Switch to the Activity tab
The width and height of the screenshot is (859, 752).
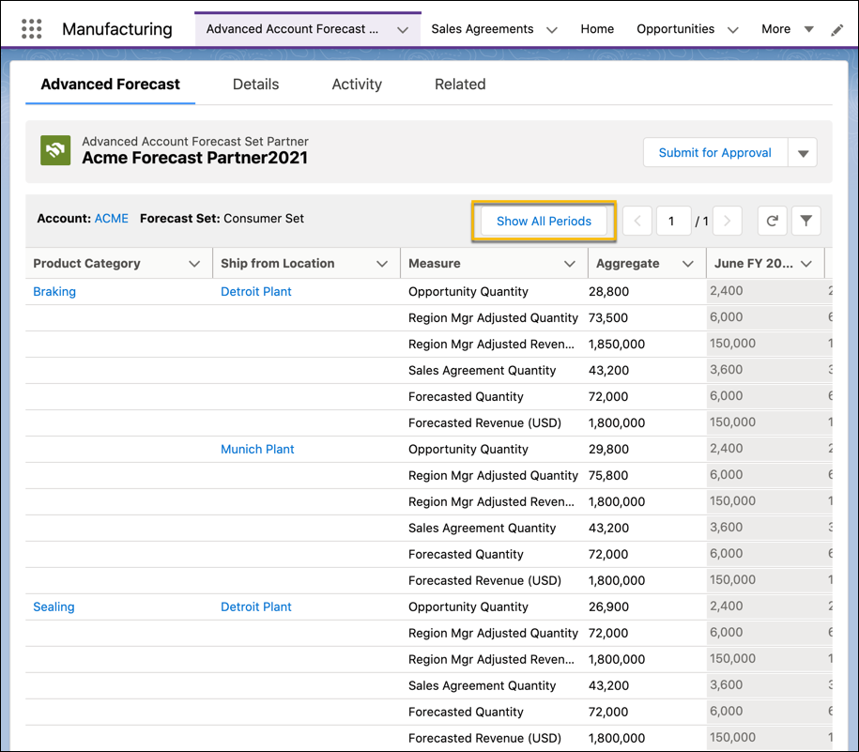[x=357, y=84]
